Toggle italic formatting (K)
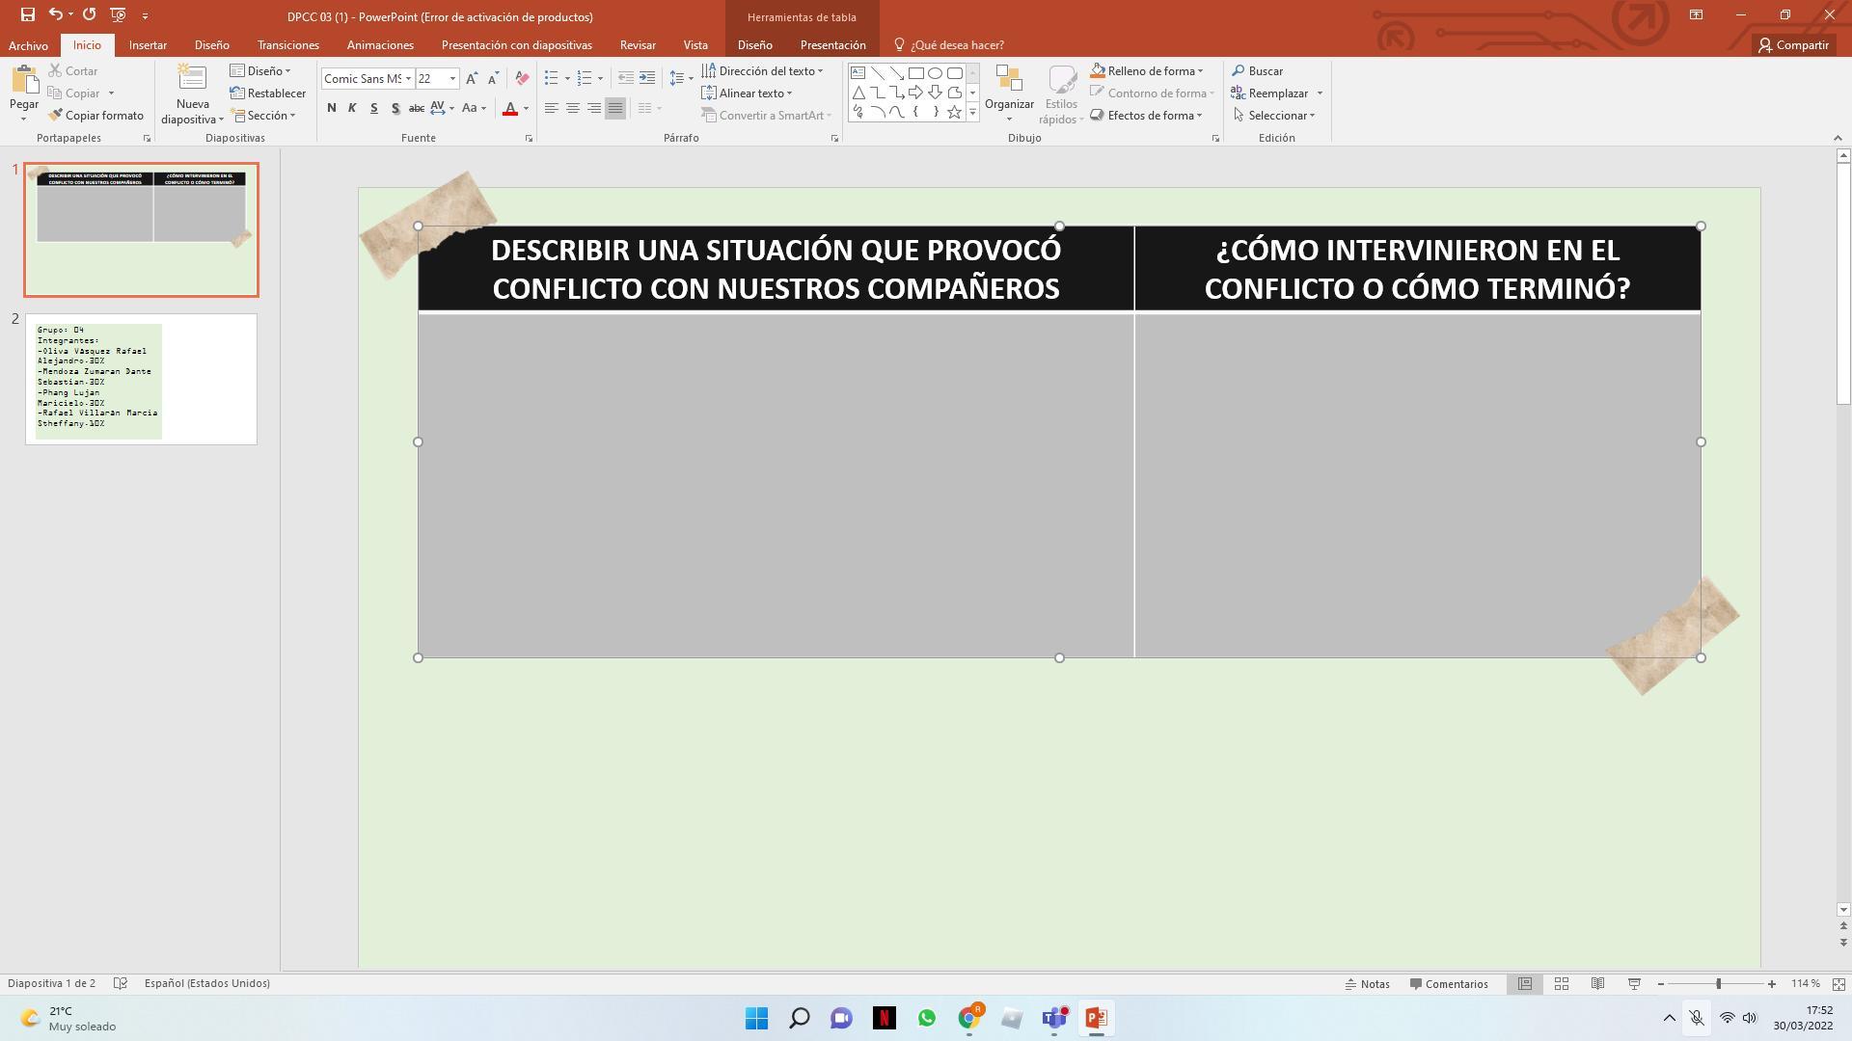The height and width of the screenshot is (1041, 1852). click(x=352, y=108)
